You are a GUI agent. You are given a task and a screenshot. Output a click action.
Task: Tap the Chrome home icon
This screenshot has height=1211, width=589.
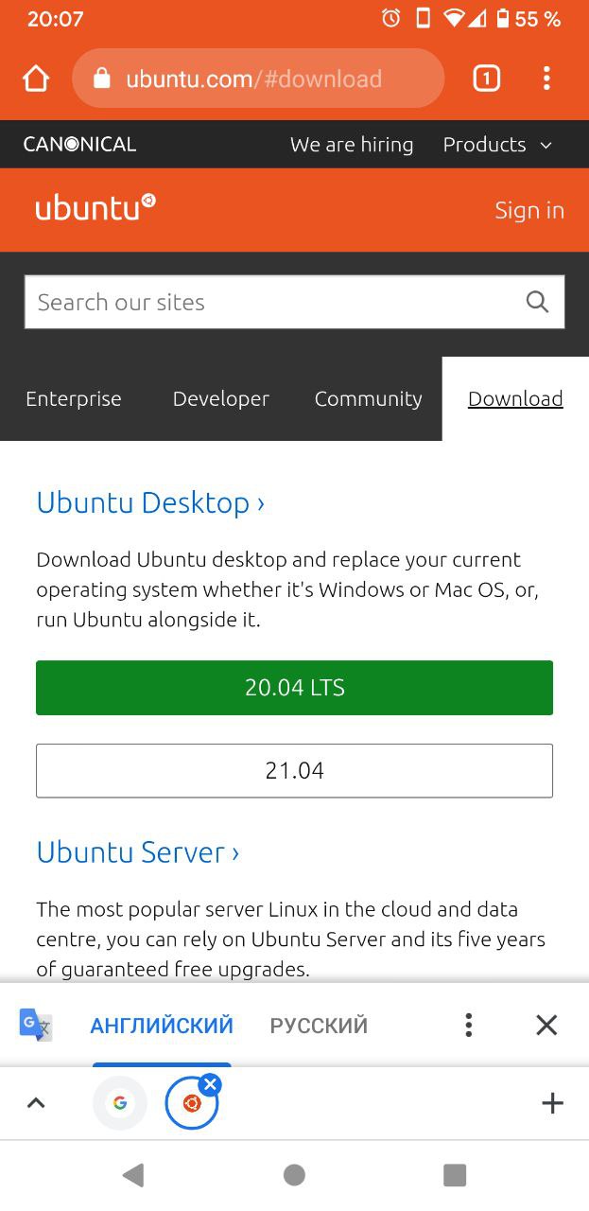(x=35, y=79)
